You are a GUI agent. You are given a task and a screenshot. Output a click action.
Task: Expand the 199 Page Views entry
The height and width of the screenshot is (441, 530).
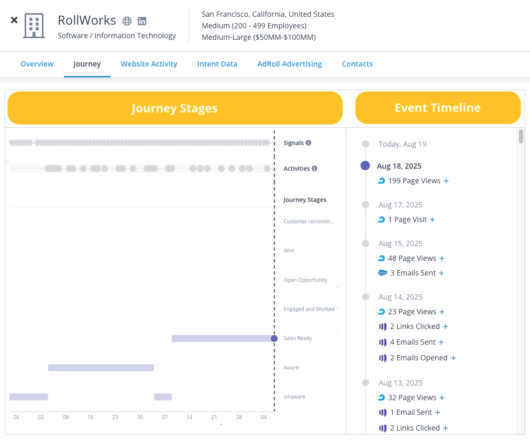[x=446, y=181]
